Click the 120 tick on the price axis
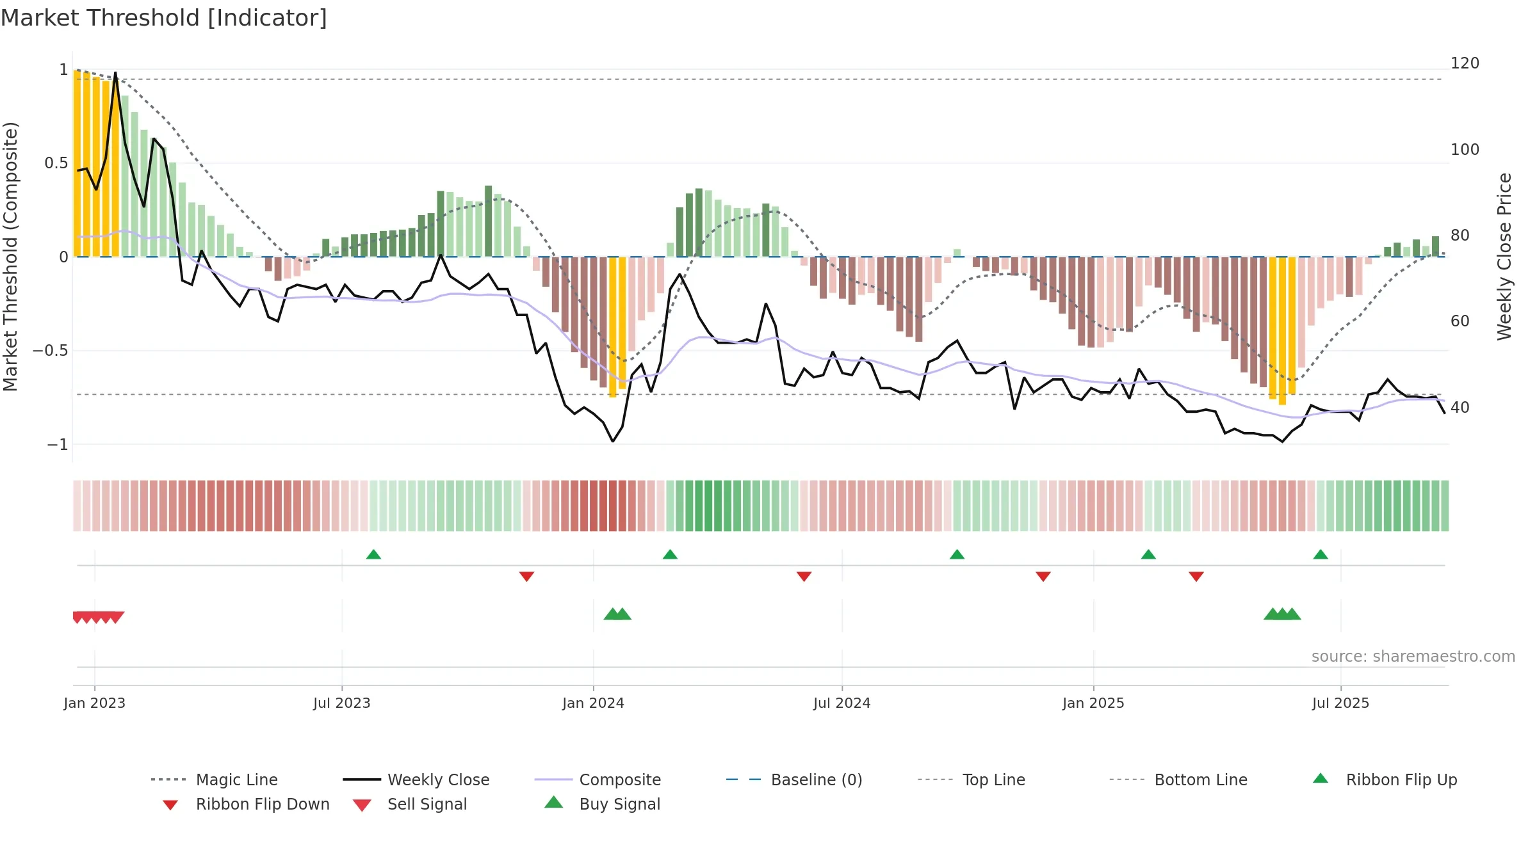Screen dimensions: 1537x864 click(x=1465, y=63)
